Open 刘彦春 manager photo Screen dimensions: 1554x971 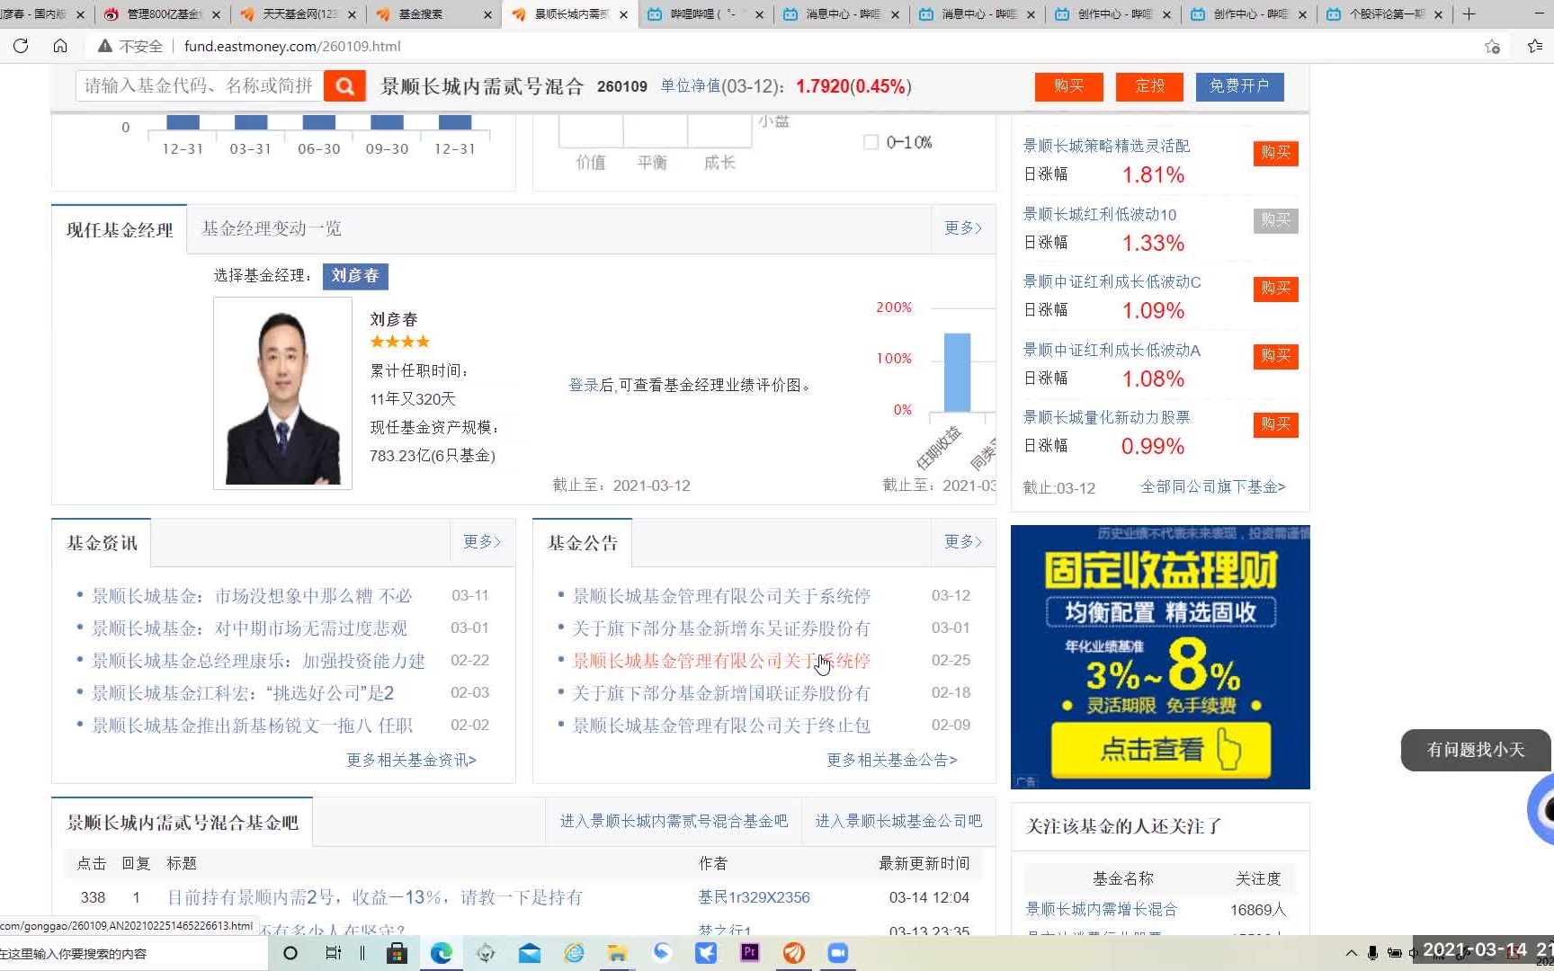[x=282, y=393]
